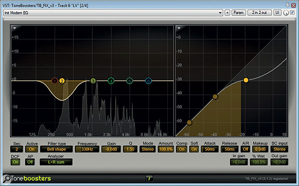Select EQ band node 4

click(x=111, y=81)
